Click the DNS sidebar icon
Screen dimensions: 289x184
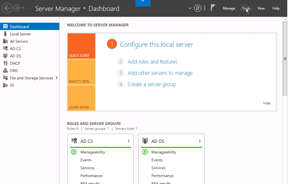click(x=5, y=71)
